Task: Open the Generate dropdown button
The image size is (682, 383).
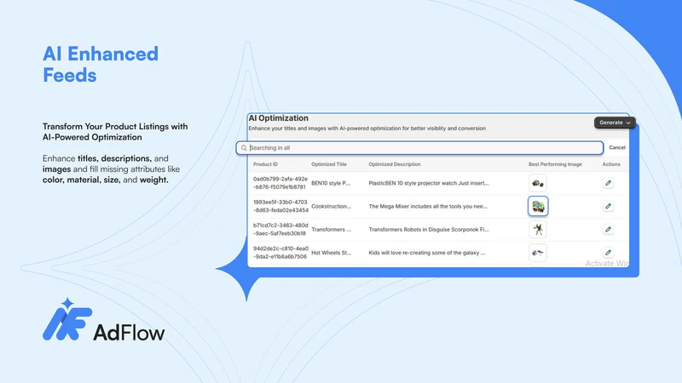Action: [x=615, y=123]
